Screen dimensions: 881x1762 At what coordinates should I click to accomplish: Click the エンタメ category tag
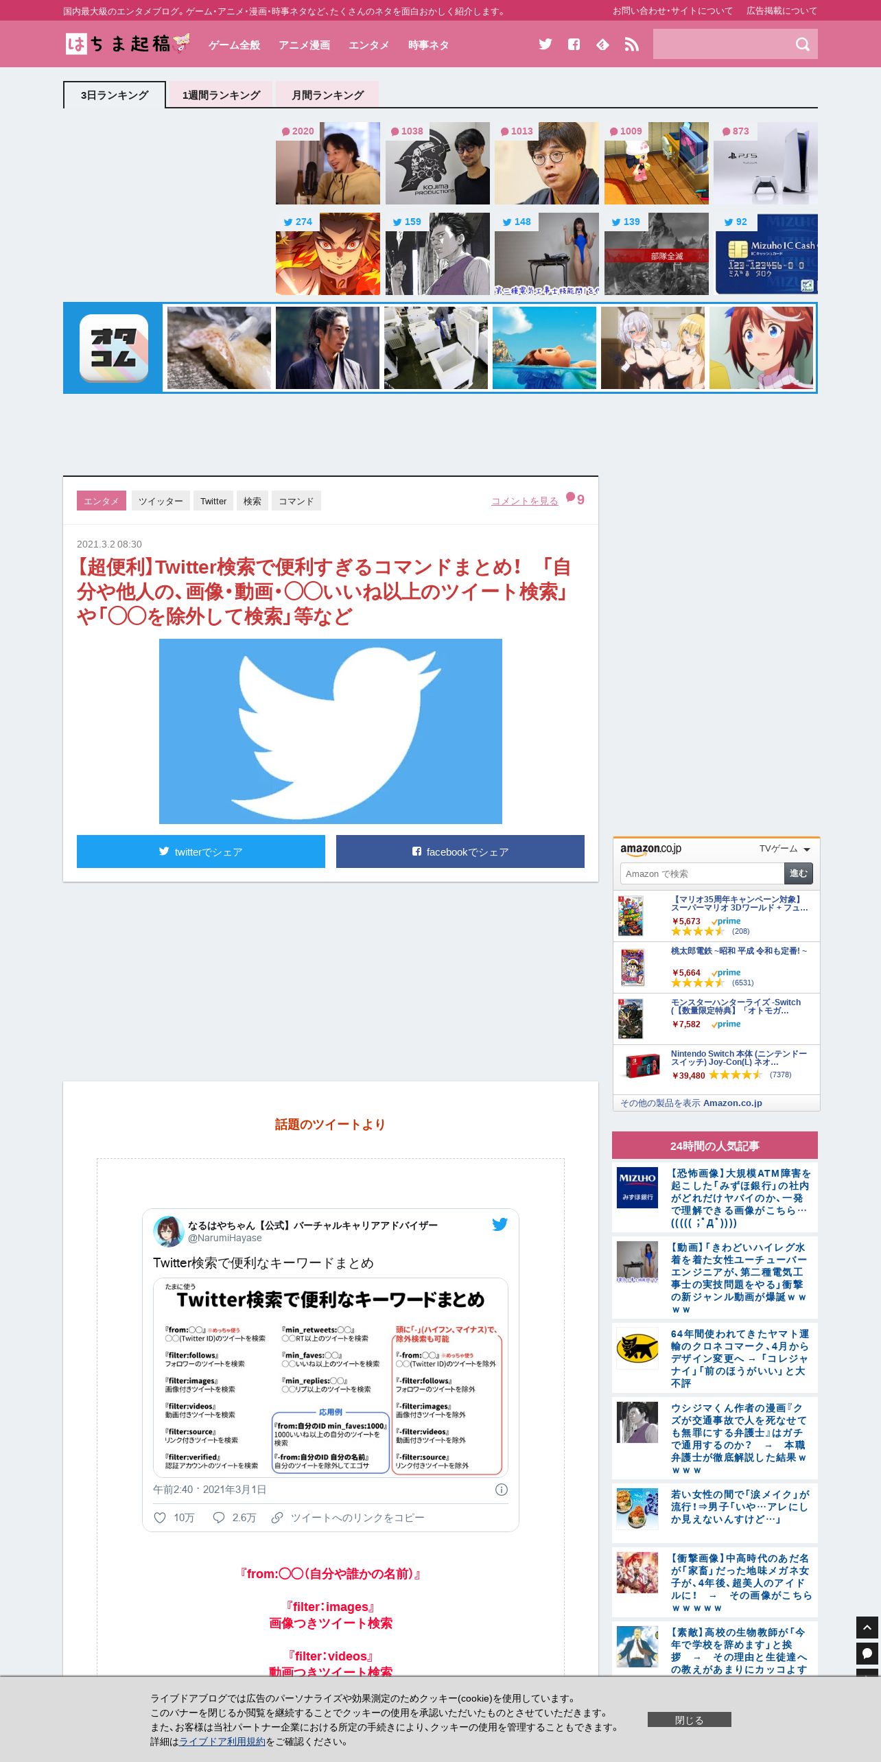(x=102, y=501)
